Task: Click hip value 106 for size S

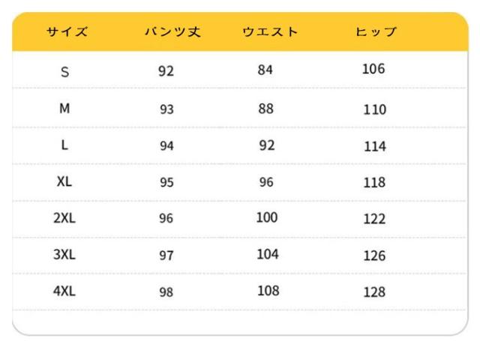Action: point(373,69)
